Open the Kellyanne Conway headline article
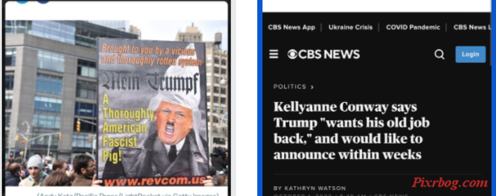496x196 pixels. click(x=351, y=131)
